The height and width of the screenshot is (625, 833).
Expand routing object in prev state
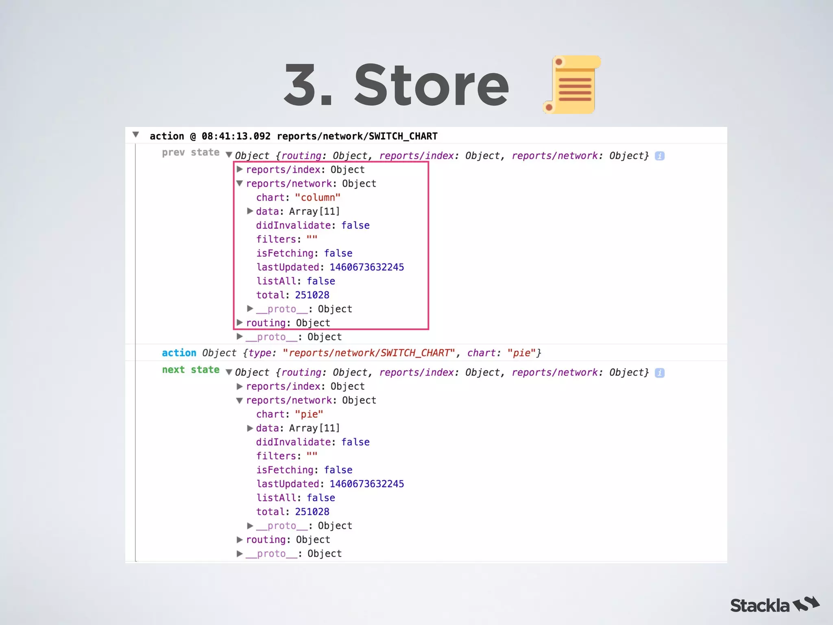[240, 323]
